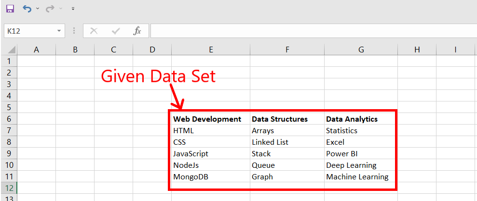The image size is (477, 201).
Task: Expand the Redo history dropdown arrow
Action: coord(60,9)
